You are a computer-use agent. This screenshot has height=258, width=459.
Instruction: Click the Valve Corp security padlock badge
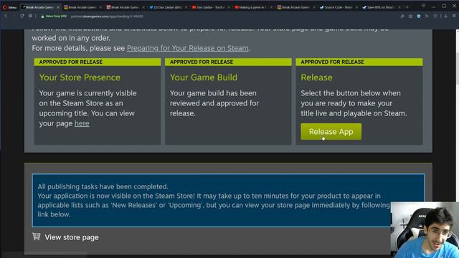54,16
